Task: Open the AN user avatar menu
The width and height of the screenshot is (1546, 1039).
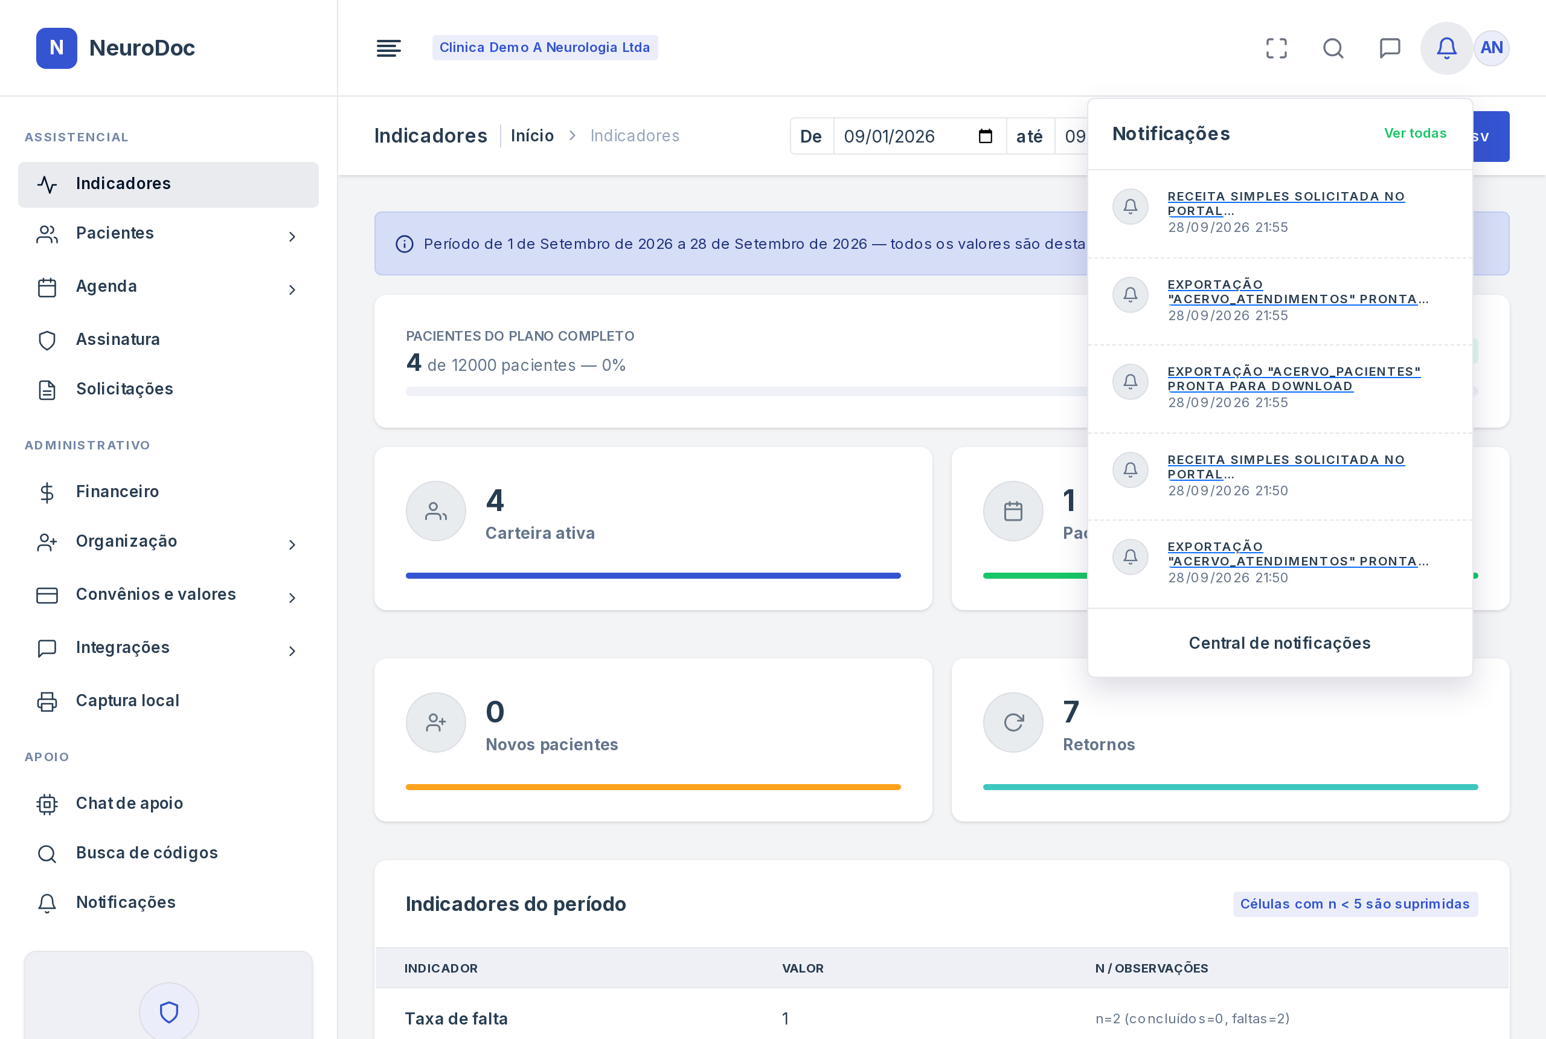Action: [x=1491, y=48]
